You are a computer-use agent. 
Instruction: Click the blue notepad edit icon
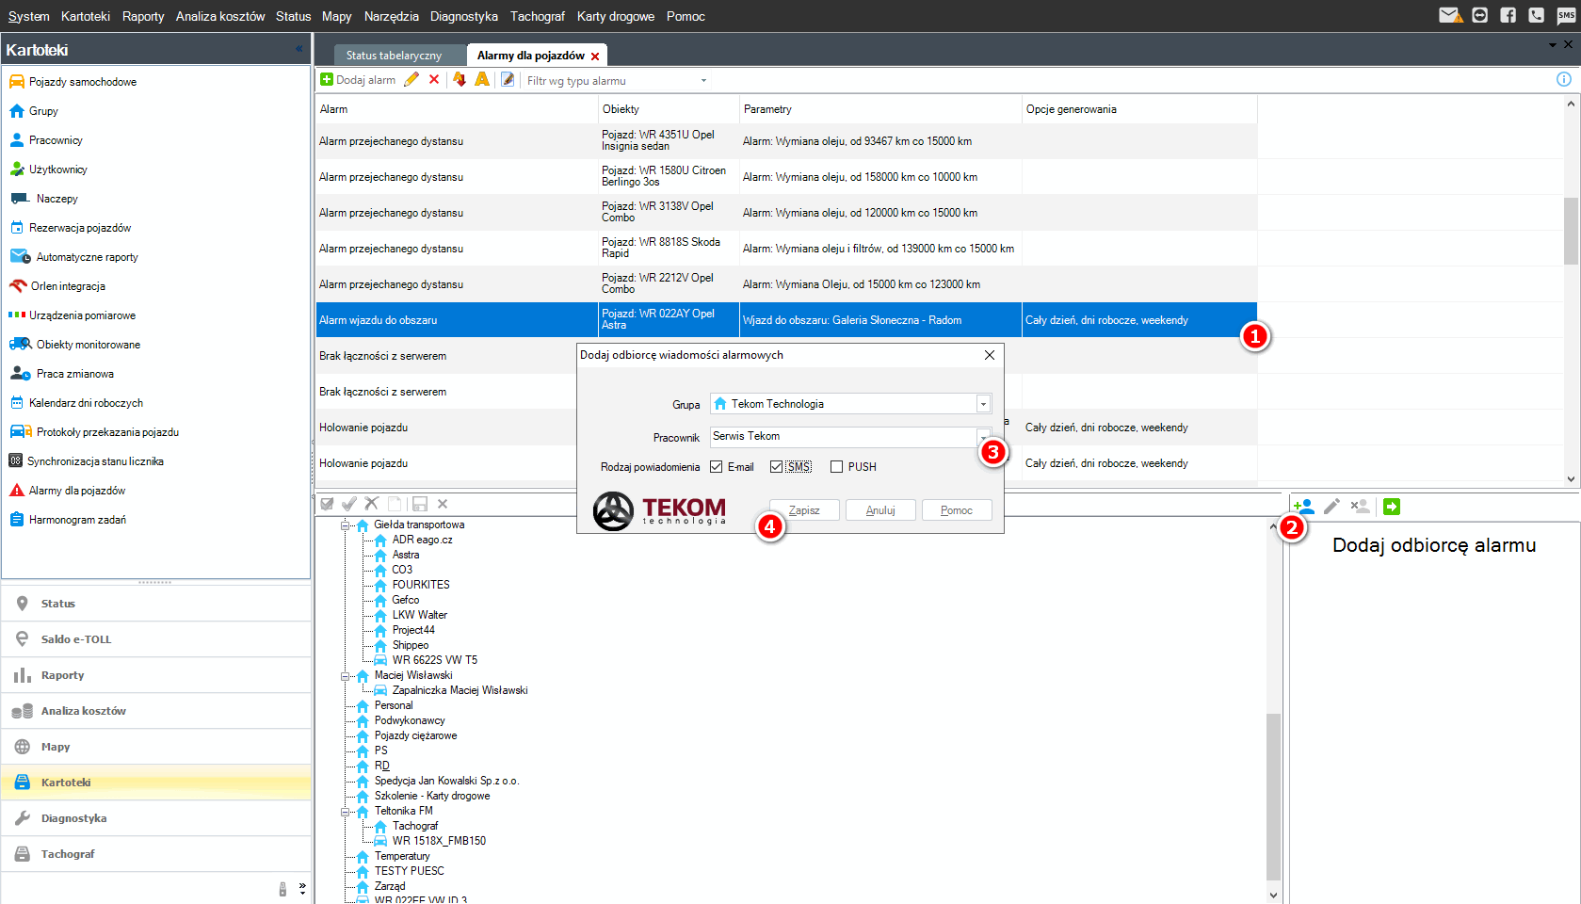[508, 80]
